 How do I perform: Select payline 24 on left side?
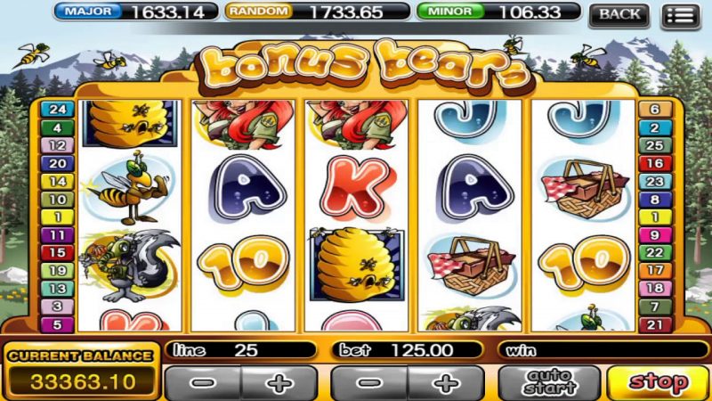pyautogui.click(x=58, y=109)
